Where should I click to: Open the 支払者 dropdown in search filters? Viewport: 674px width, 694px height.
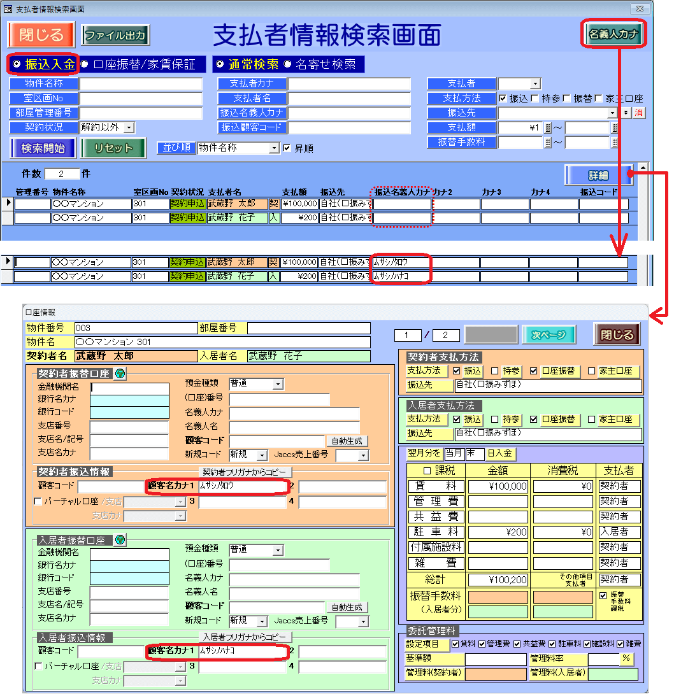coord(535,84)
